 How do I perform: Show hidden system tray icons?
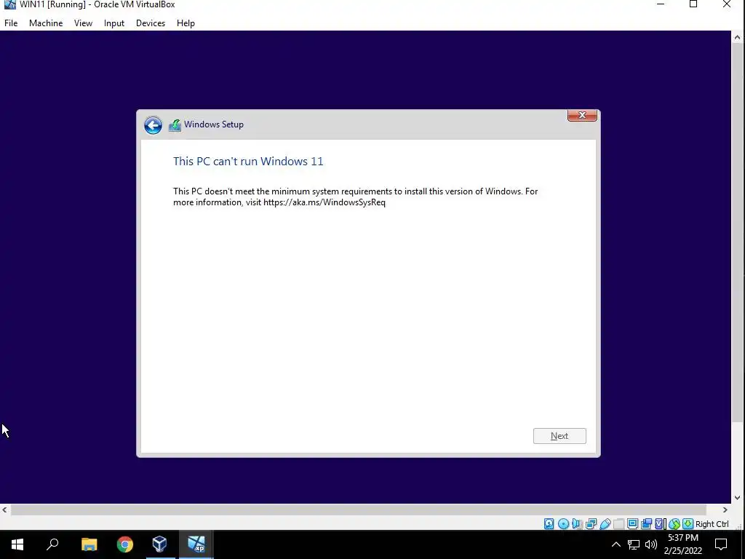[615, 544]
